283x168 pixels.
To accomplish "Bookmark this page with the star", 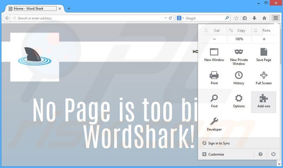I will (x=236, y=18).
